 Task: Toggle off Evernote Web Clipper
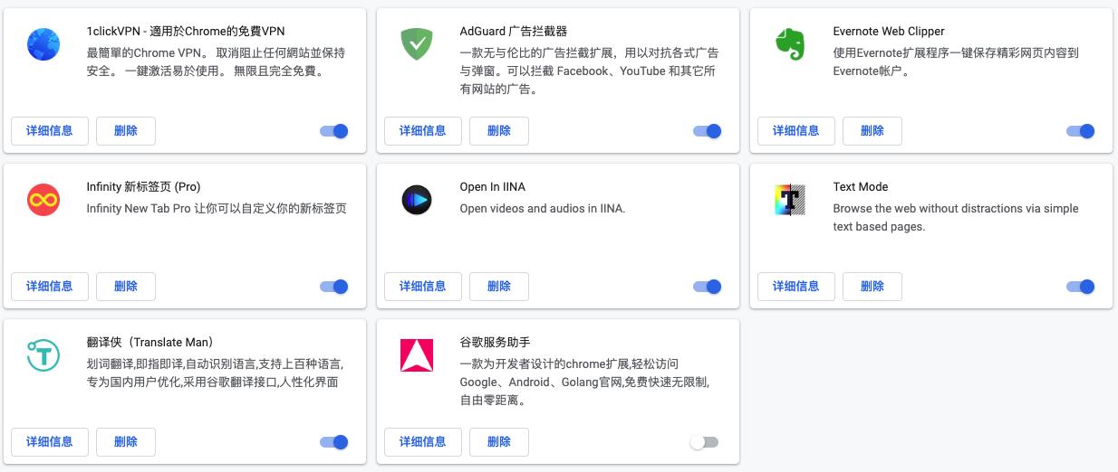click(x=1081, y=131)
